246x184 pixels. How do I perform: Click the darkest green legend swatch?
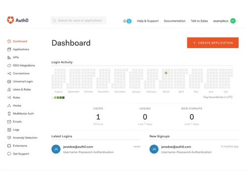pos(63,98)
